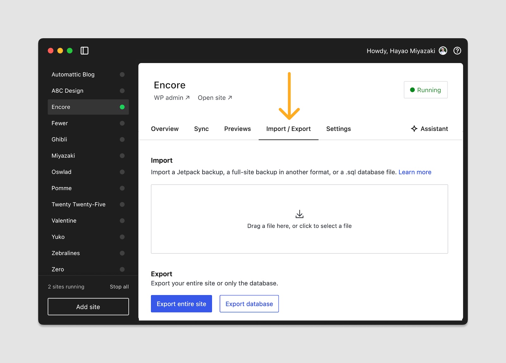Viewport: 506px width, 363px height.
Task: Click the file drop zone to select a file
Action: coord(299,219)
